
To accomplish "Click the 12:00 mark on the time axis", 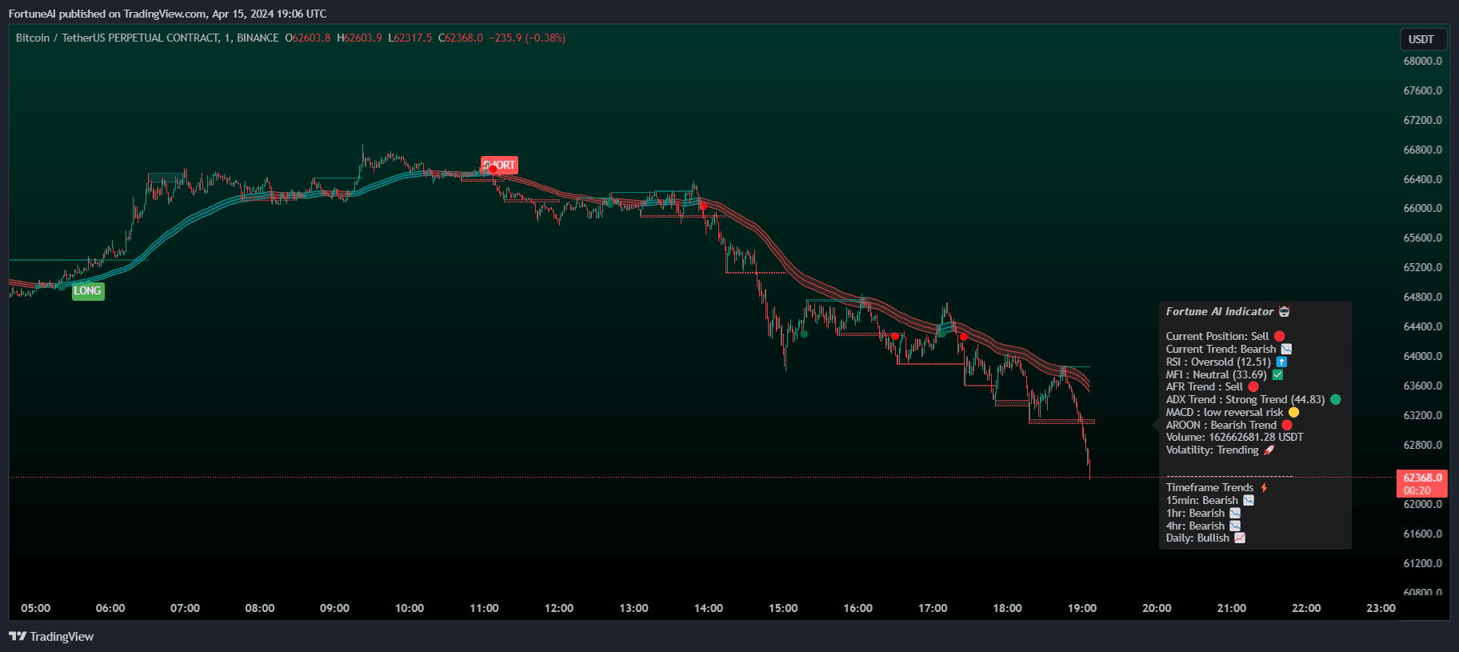I will click(558, 608).
